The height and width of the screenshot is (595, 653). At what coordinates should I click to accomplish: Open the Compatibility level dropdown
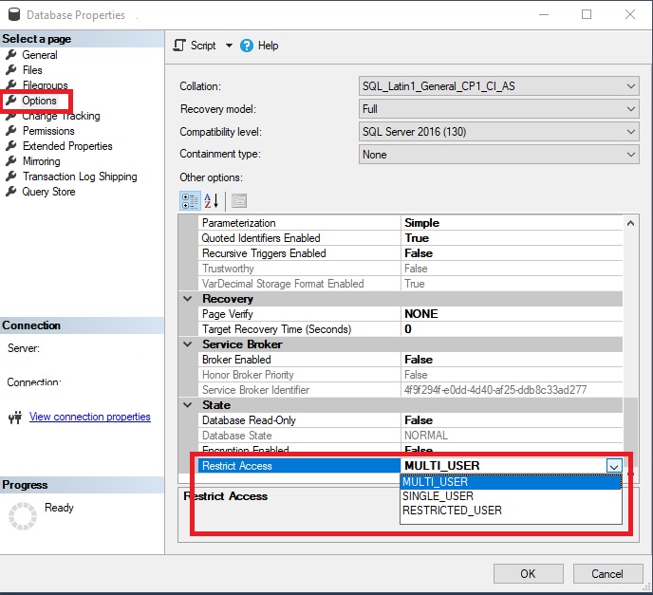coord(631,132)
